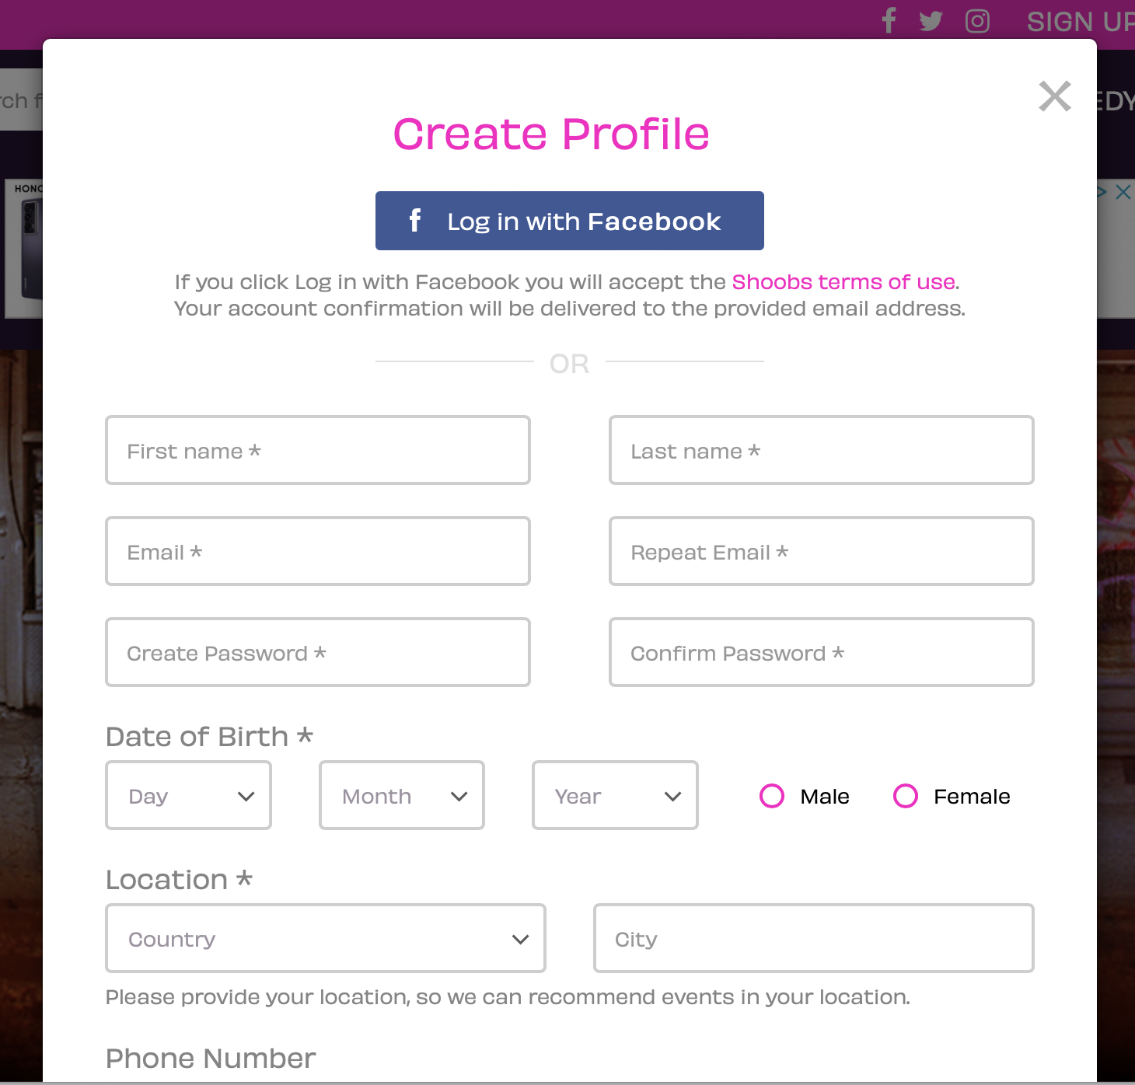The width and height of the screenshot is (1135, 1085).
Task: Focus the Last name field
Action: pyautogui.click(x=822, y=450)
